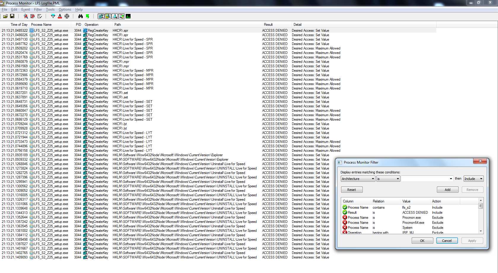Click the Add button to add the filter

[448, 190]
